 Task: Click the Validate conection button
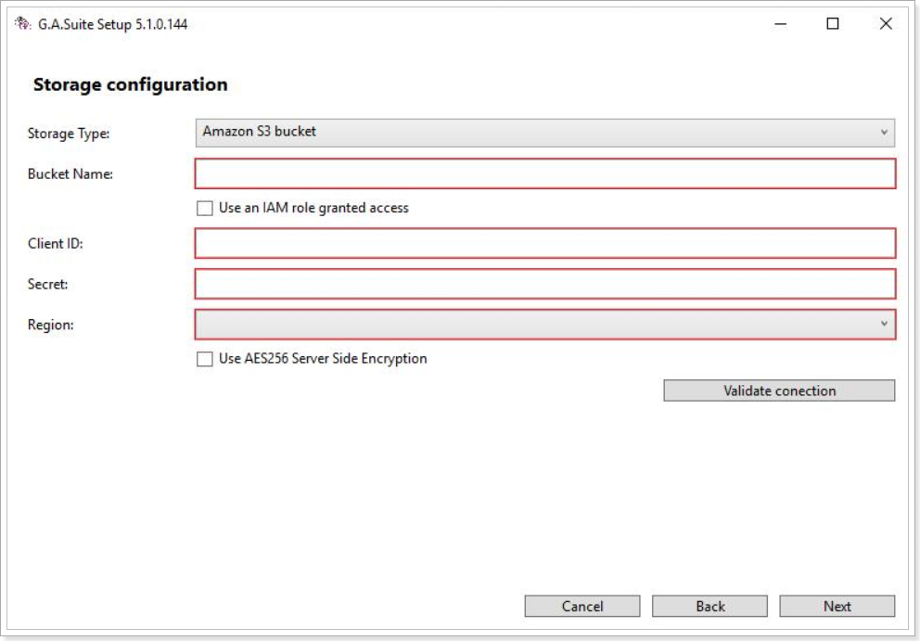(779, 391)
